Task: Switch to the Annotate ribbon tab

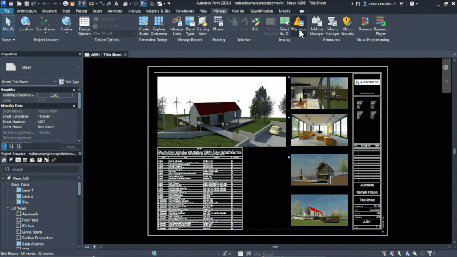Action: pyautogui.click(x=115, y=11)
